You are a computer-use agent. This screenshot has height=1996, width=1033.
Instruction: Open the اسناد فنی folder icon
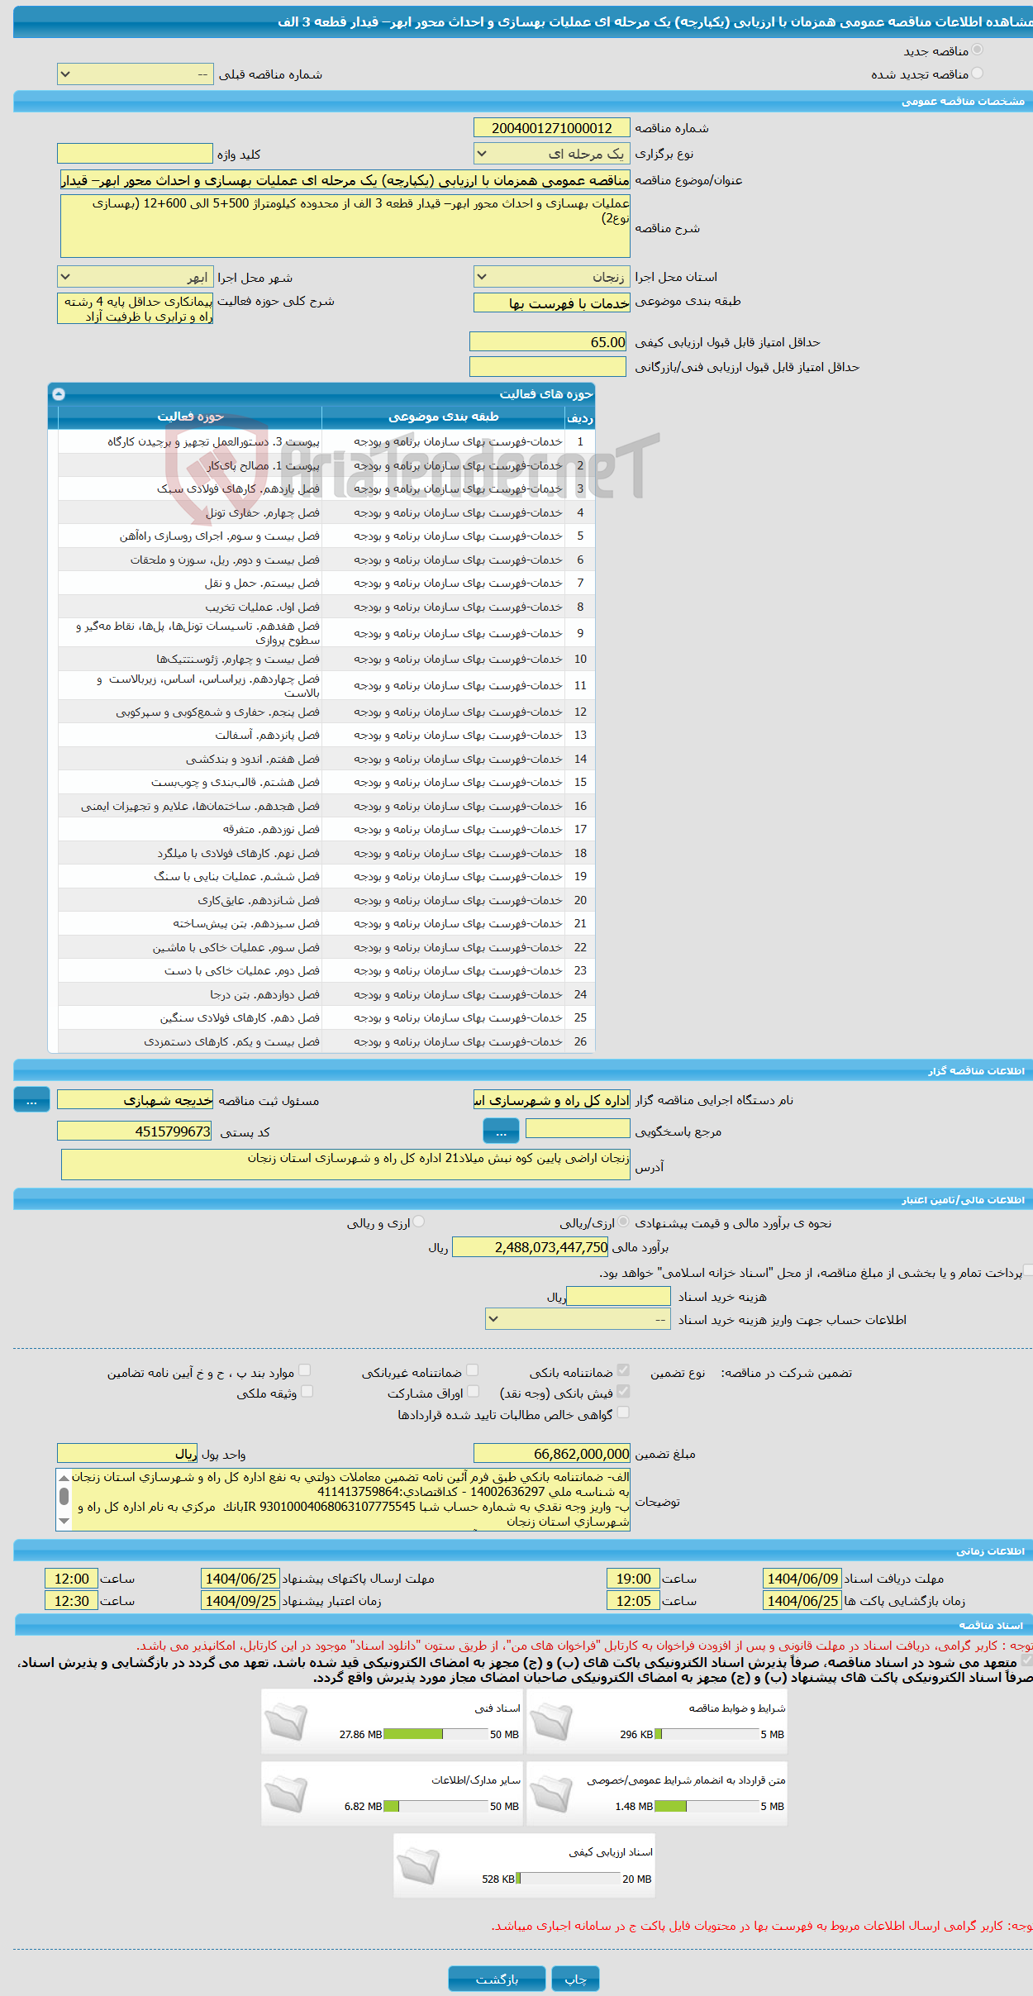click(x=286, y=1722)
